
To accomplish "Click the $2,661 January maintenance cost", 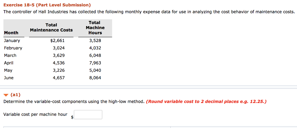I will (57, 41).
